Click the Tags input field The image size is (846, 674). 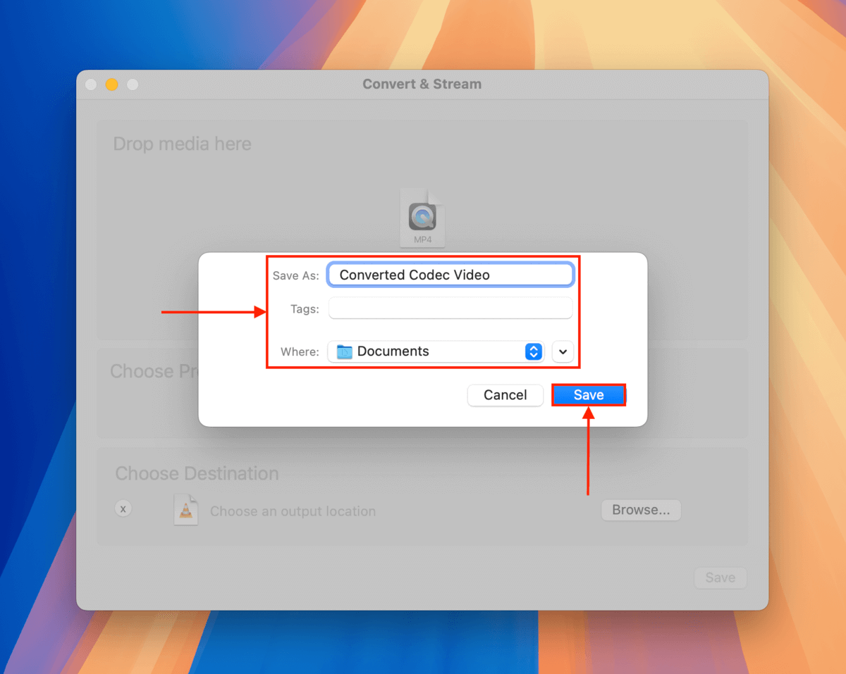450,308
